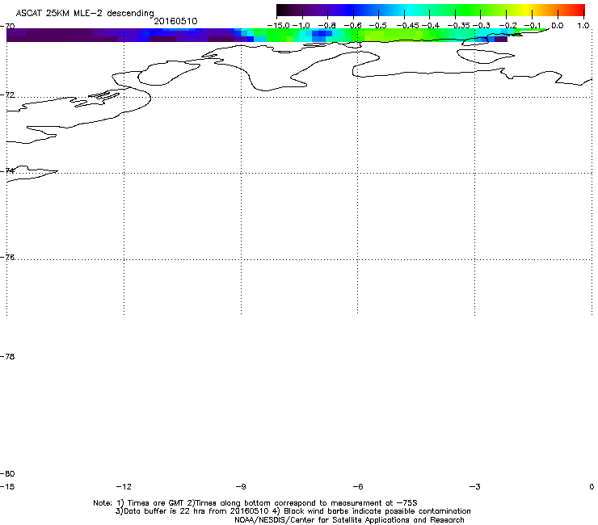Screen dimensions: 598x525
Task: Click the -0.35 color scale label
Action: tap(459, 26)
